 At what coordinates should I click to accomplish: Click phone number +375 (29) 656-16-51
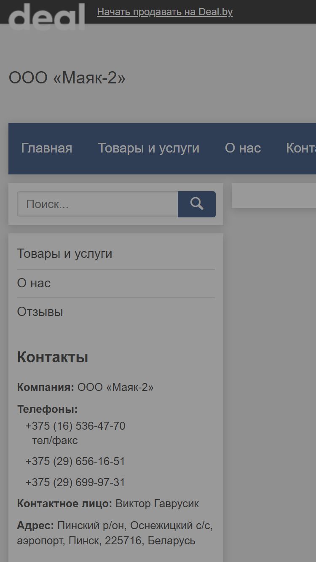75,461
